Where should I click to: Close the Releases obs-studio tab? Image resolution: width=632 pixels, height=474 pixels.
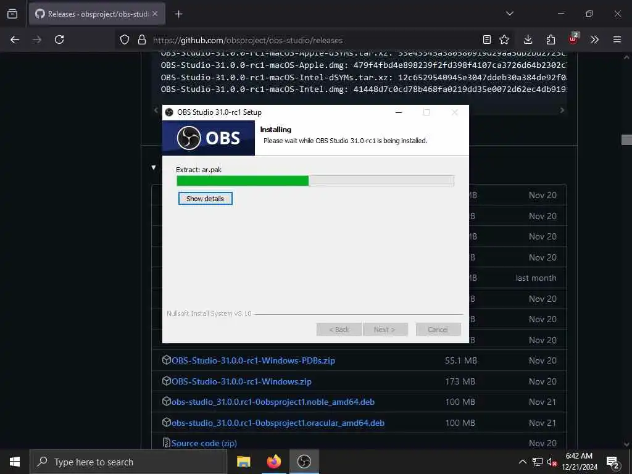[155, 14]
